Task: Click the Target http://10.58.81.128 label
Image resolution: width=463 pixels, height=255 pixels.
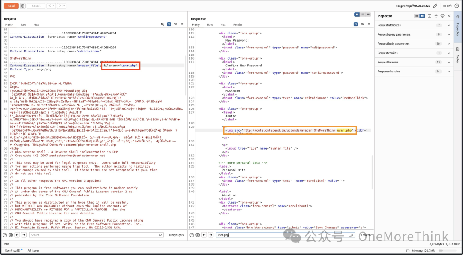Action: 413,6
